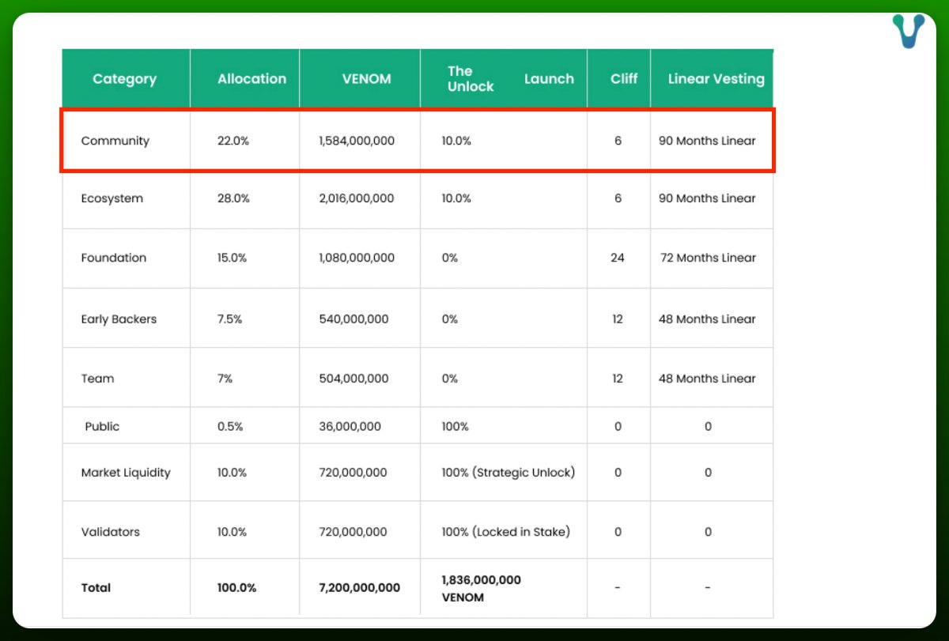
Task: Click the Foundation cliff value 24
Action: click(618, 258)
